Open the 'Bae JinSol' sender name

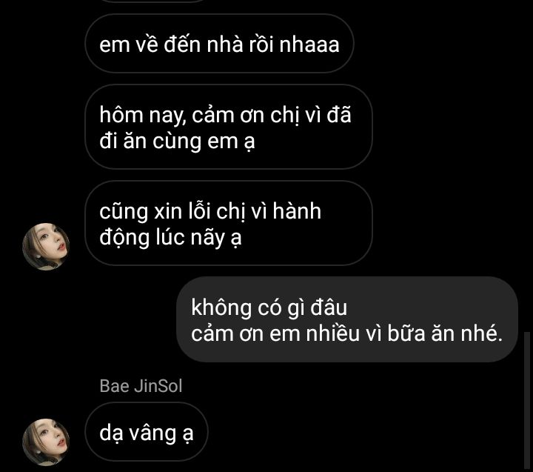[x=141, y=386]
